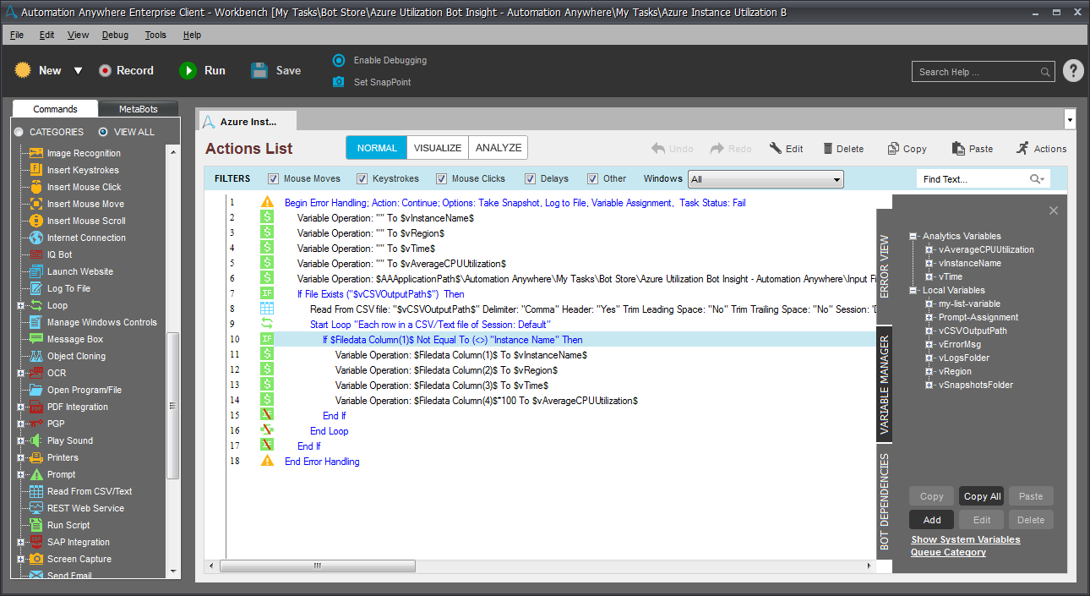Click the IQ Bot command icon

(x=36, y=254)
